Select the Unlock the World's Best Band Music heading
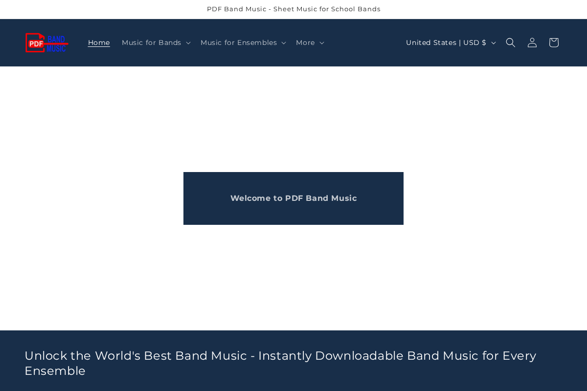 click(280, 363)
